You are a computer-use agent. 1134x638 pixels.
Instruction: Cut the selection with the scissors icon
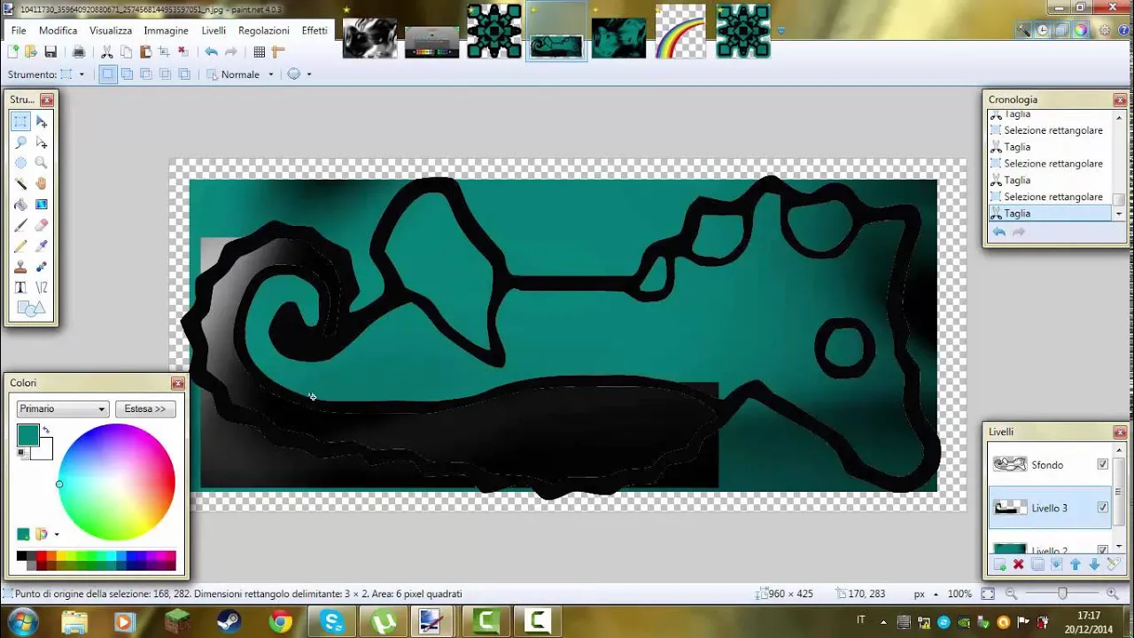(107, 52)
